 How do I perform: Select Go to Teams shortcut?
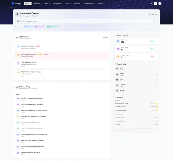click(136, 121)
